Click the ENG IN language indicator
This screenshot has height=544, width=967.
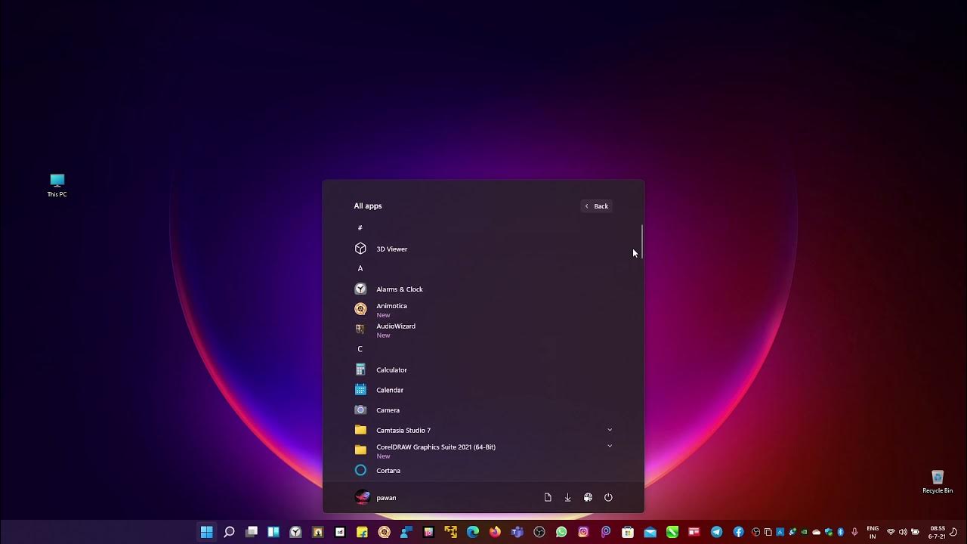click(x=873, y=532)
